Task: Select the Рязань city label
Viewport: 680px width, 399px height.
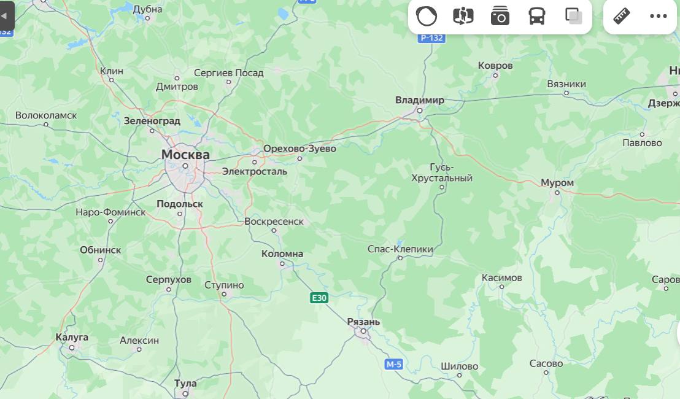Action: point(363,322)
